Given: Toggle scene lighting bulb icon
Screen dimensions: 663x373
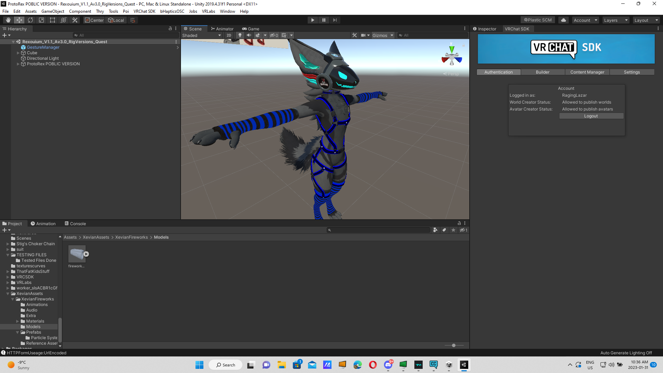Looking at the screenshot, I should click(240, 35).
